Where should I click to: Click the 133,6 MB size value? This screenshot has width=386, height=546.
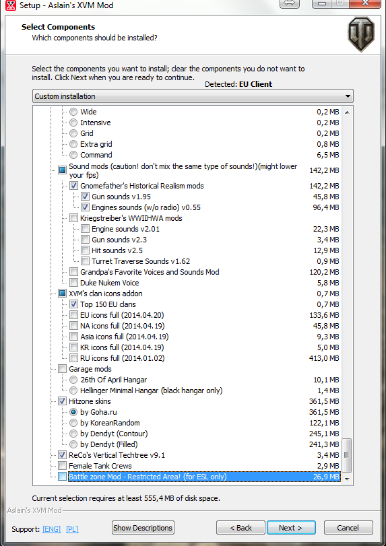pos(324,315)
